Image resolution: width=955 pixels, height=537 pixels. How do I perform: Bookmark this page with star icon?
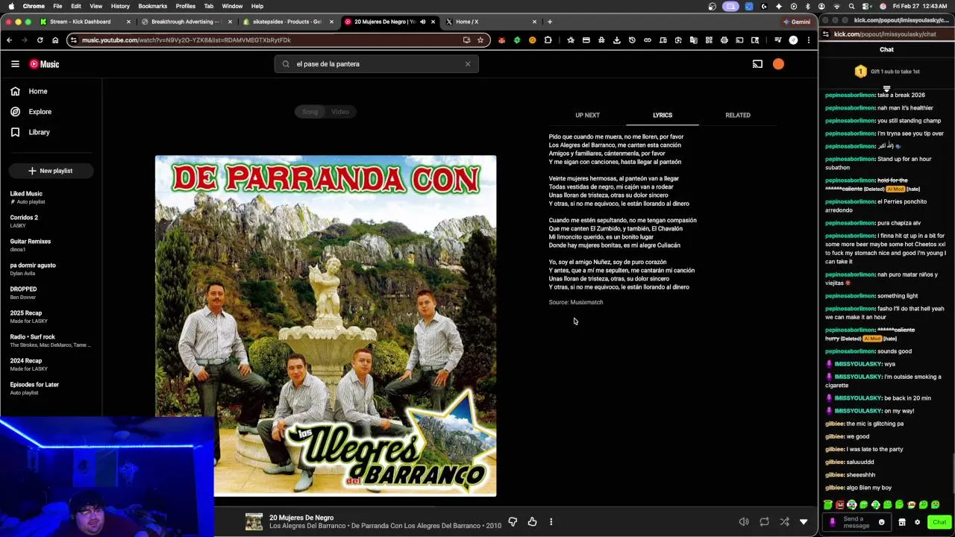(x=480, y=40)
